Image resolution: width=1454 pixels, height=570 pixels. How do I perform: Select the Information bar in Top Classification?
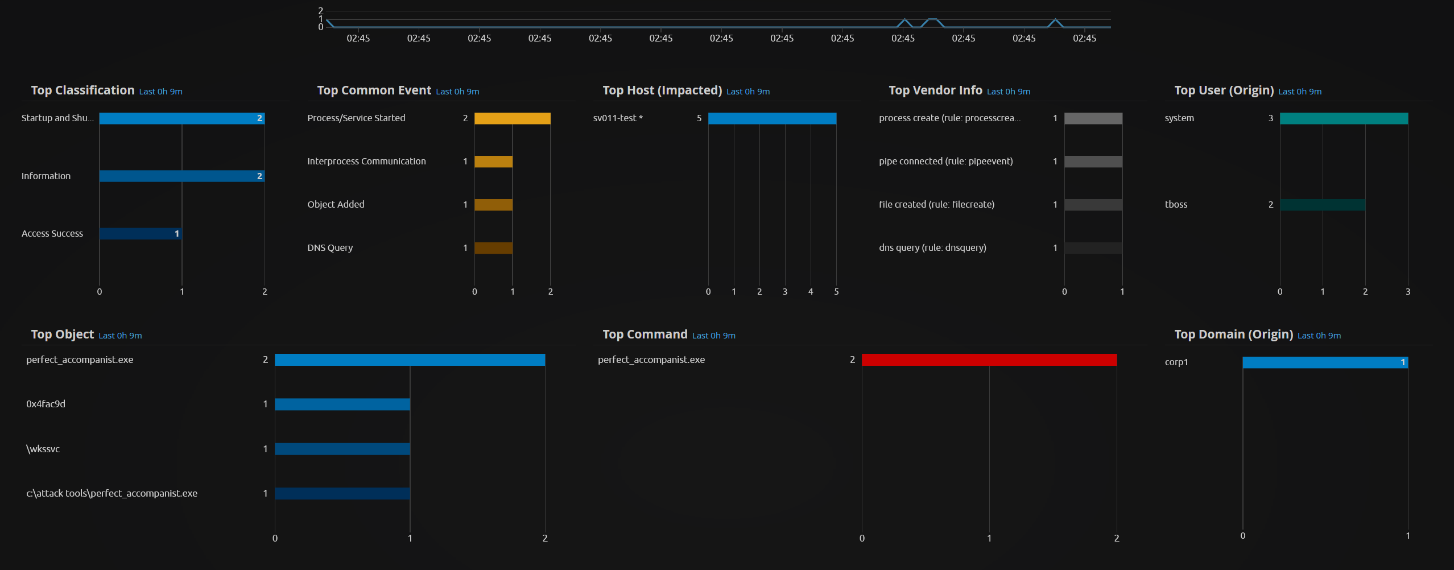[181, 176]
